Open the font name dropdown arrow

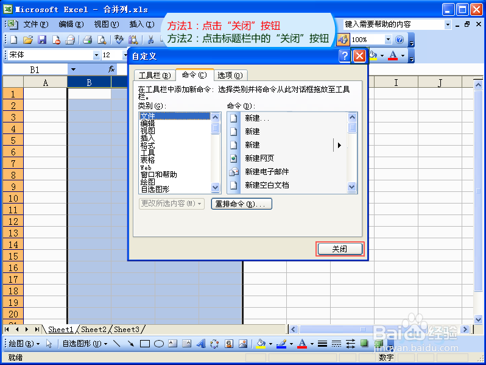click(96, 55)
